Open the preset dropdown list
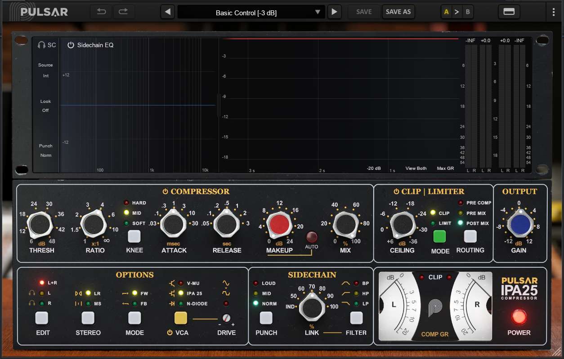This screenshot has width=564, height=359. pyautogui.click(x=318, y=12)
